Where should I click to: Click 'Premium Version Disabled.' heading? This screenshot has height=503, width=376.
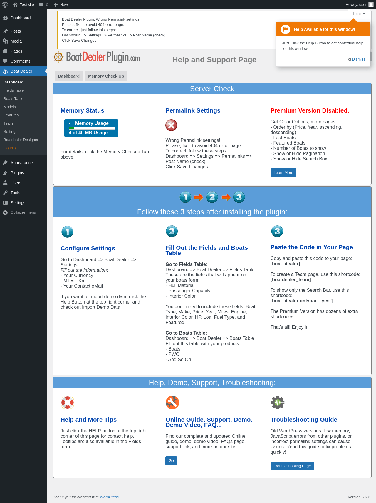pyautogui.click(x=310, y=110)
